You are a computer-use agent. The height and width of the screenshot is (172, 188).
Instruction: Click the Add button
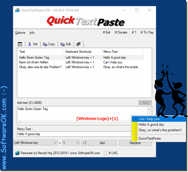102,143
